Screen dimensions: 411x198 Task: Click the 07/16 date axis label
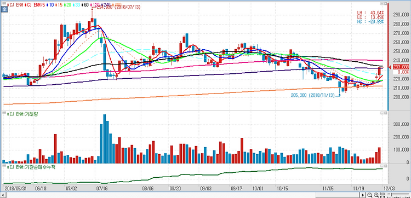102,188
